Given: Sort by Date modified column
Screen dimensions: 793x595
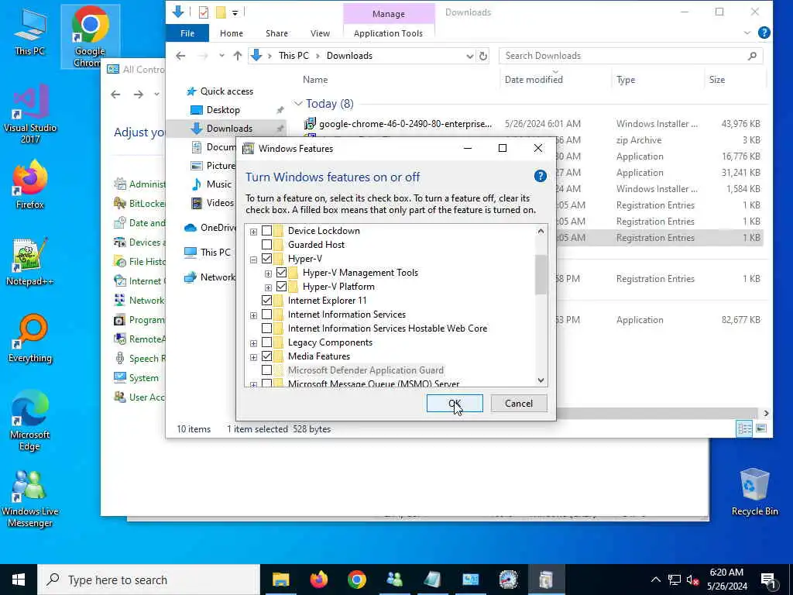Looking at the screenshot, I should click(534, 80).
